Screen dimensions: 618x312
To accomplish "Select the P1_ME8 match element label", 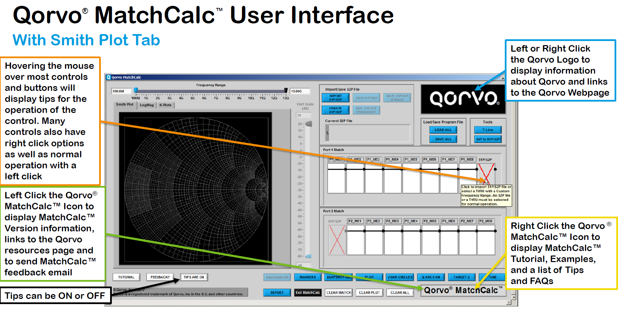I will (x=467, y=159).
